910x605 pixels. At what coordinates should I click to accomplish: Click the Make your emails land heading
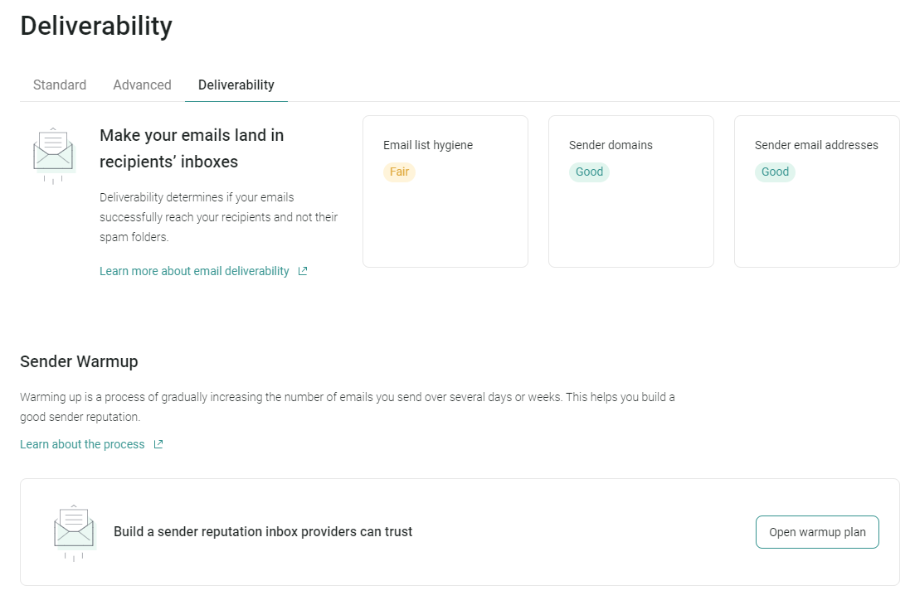(192, 148)
